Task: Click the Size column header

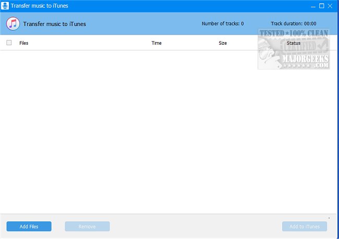Action: tap(223, 43)
